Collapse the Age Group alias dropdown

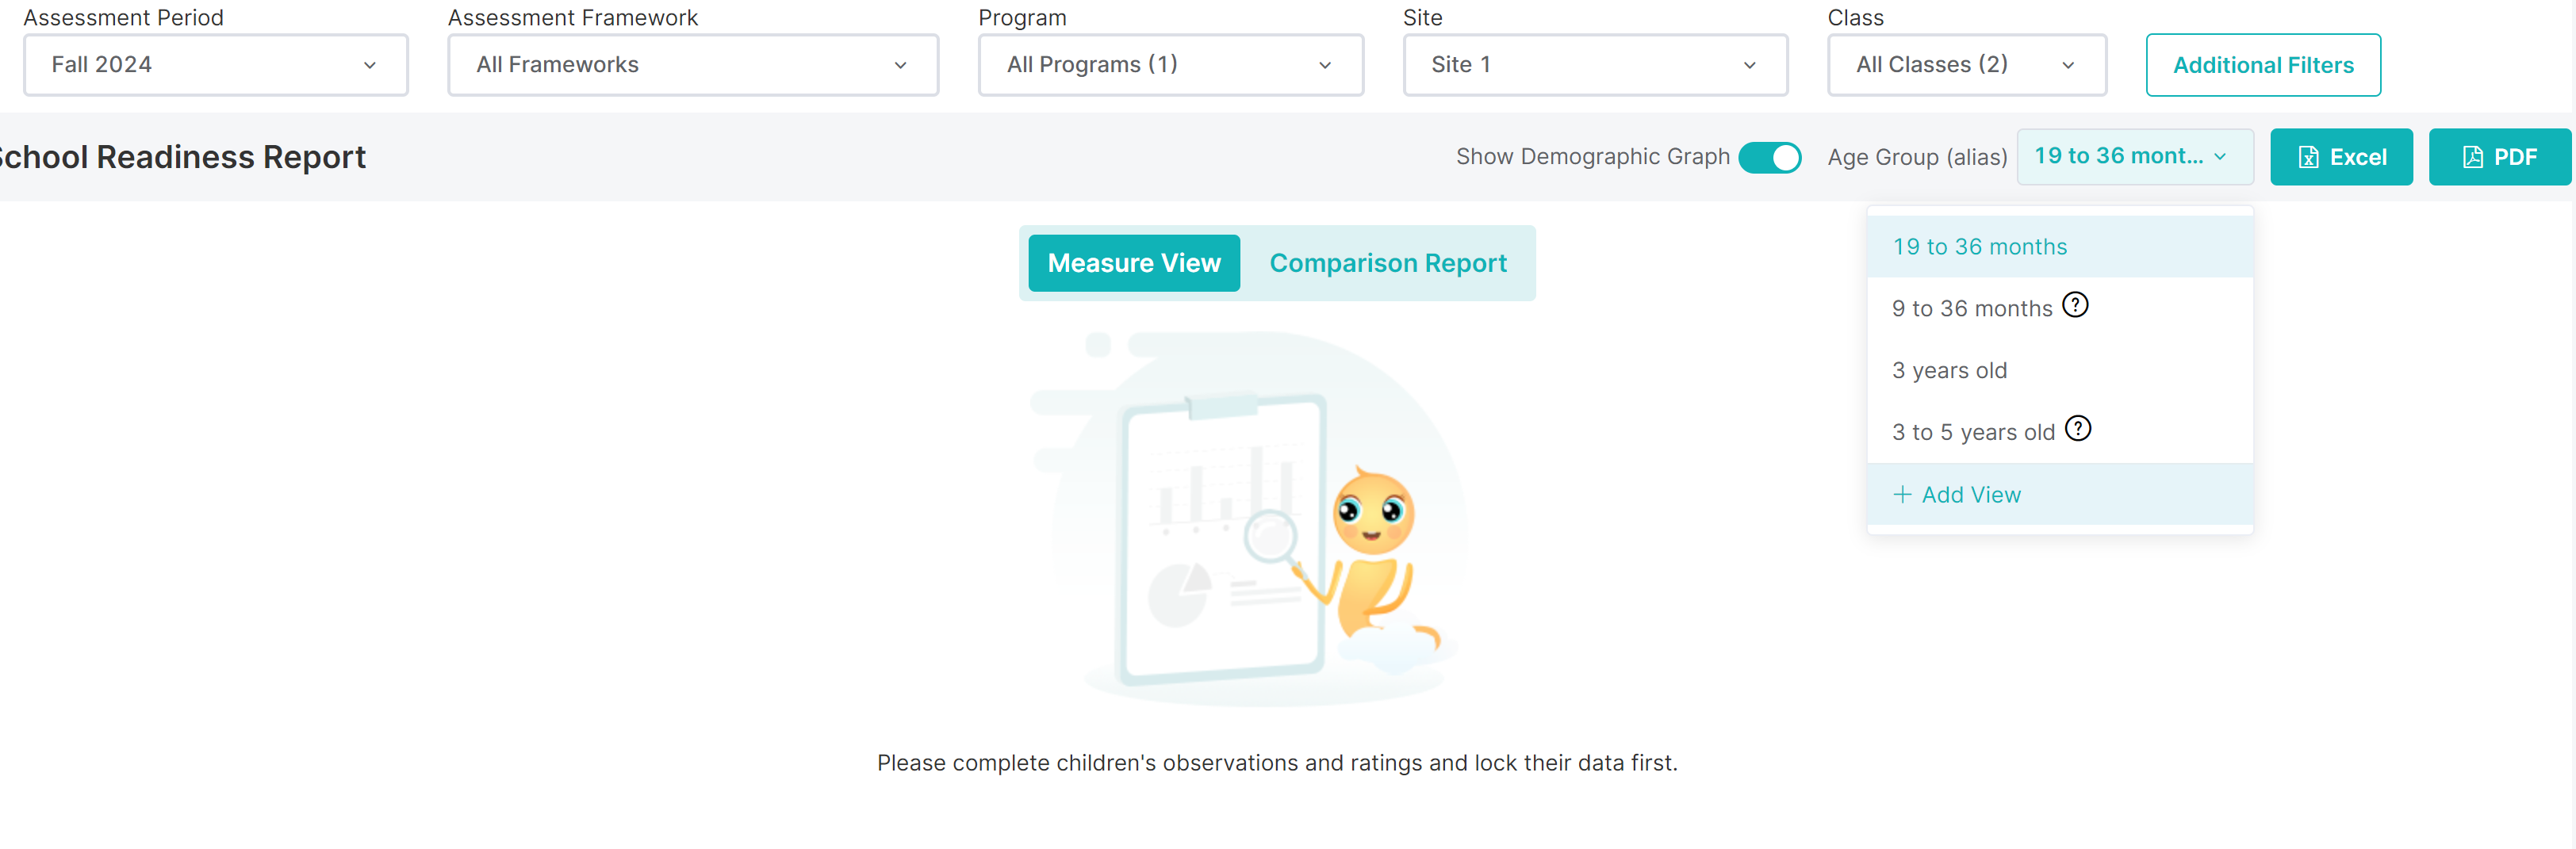coord(2134,157)
